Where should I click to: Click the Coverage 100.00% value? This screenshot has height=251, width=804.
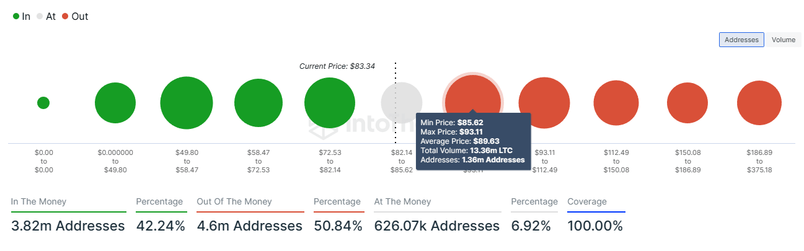[x=595, y=226]
